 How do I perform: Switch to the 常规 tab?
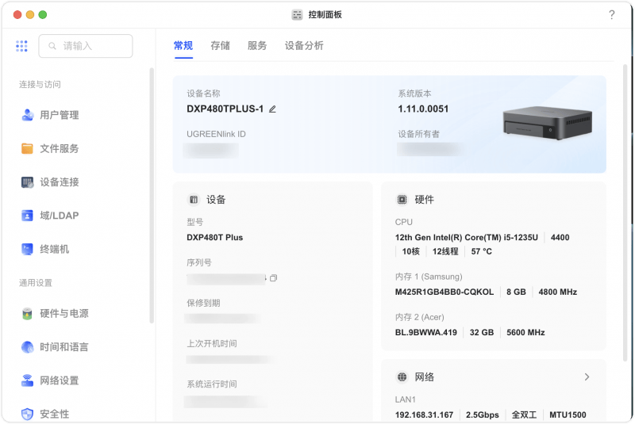click(183, 46)
